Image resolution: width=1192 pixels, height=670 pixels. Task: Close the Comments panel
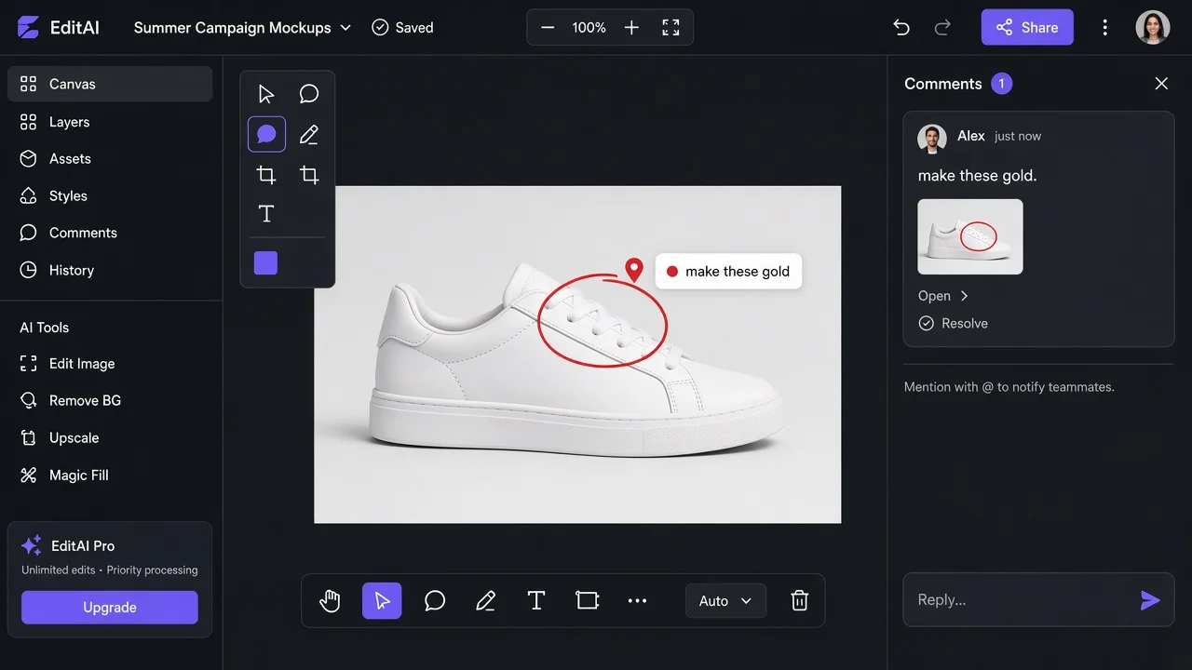click(1161, 84)
